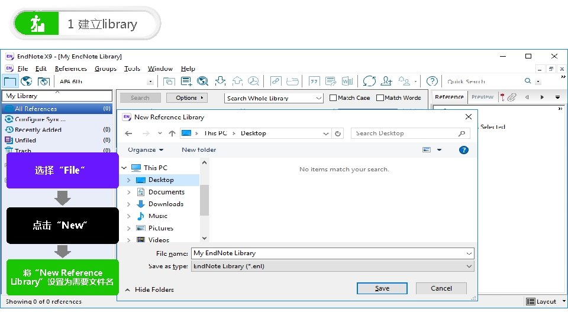This screenshot has width=568, height=319.
Task: Enable the Match Case checkbox
Action: pos(333,97)
